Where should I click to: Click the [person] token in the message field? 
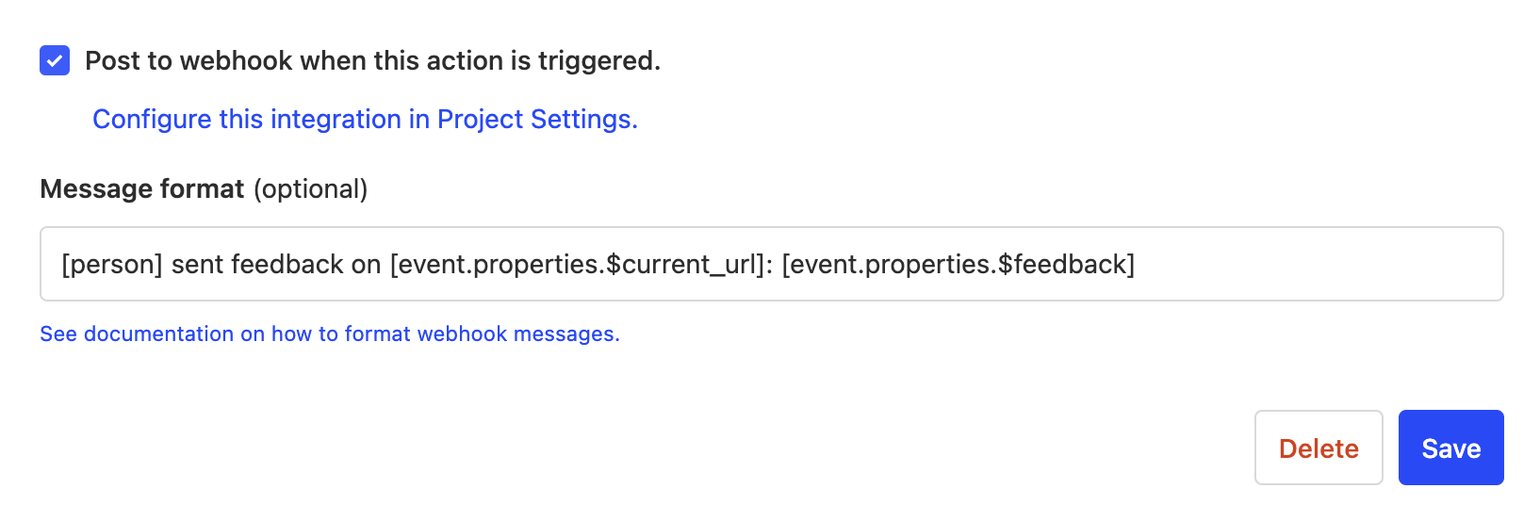click(x=112, y=265)
